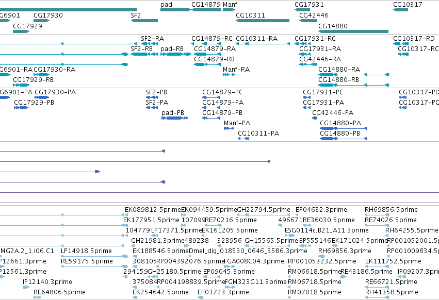Image resolution: width=439 pixels, height=300 pixels.
Task: Click the EK089812.5prime EST label
Action: [153, 210]
